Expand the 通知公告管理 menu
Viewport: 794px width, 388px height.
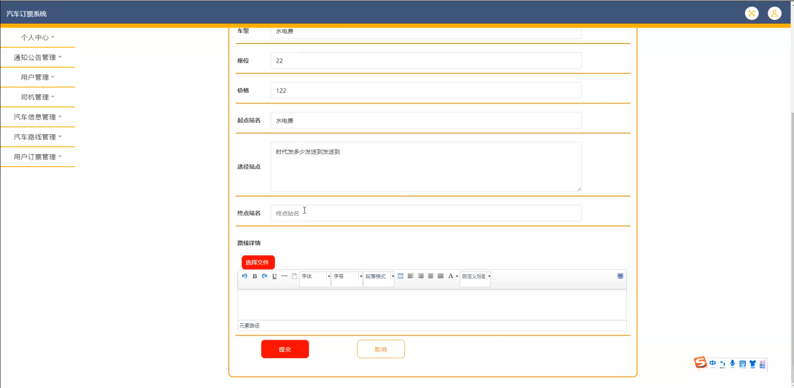[x=38, y=57]
